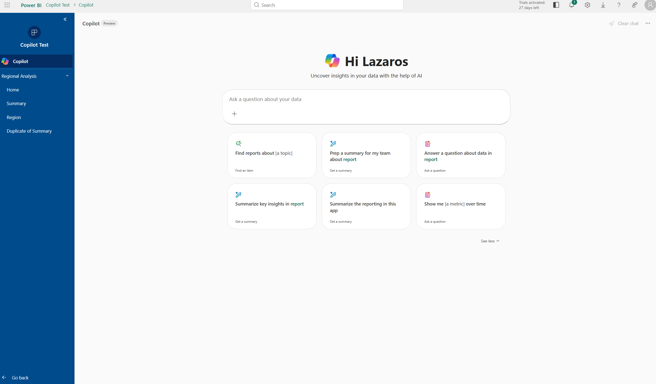Open the settings gear
This screenshot has height=384, width=656.
point(587,5)
